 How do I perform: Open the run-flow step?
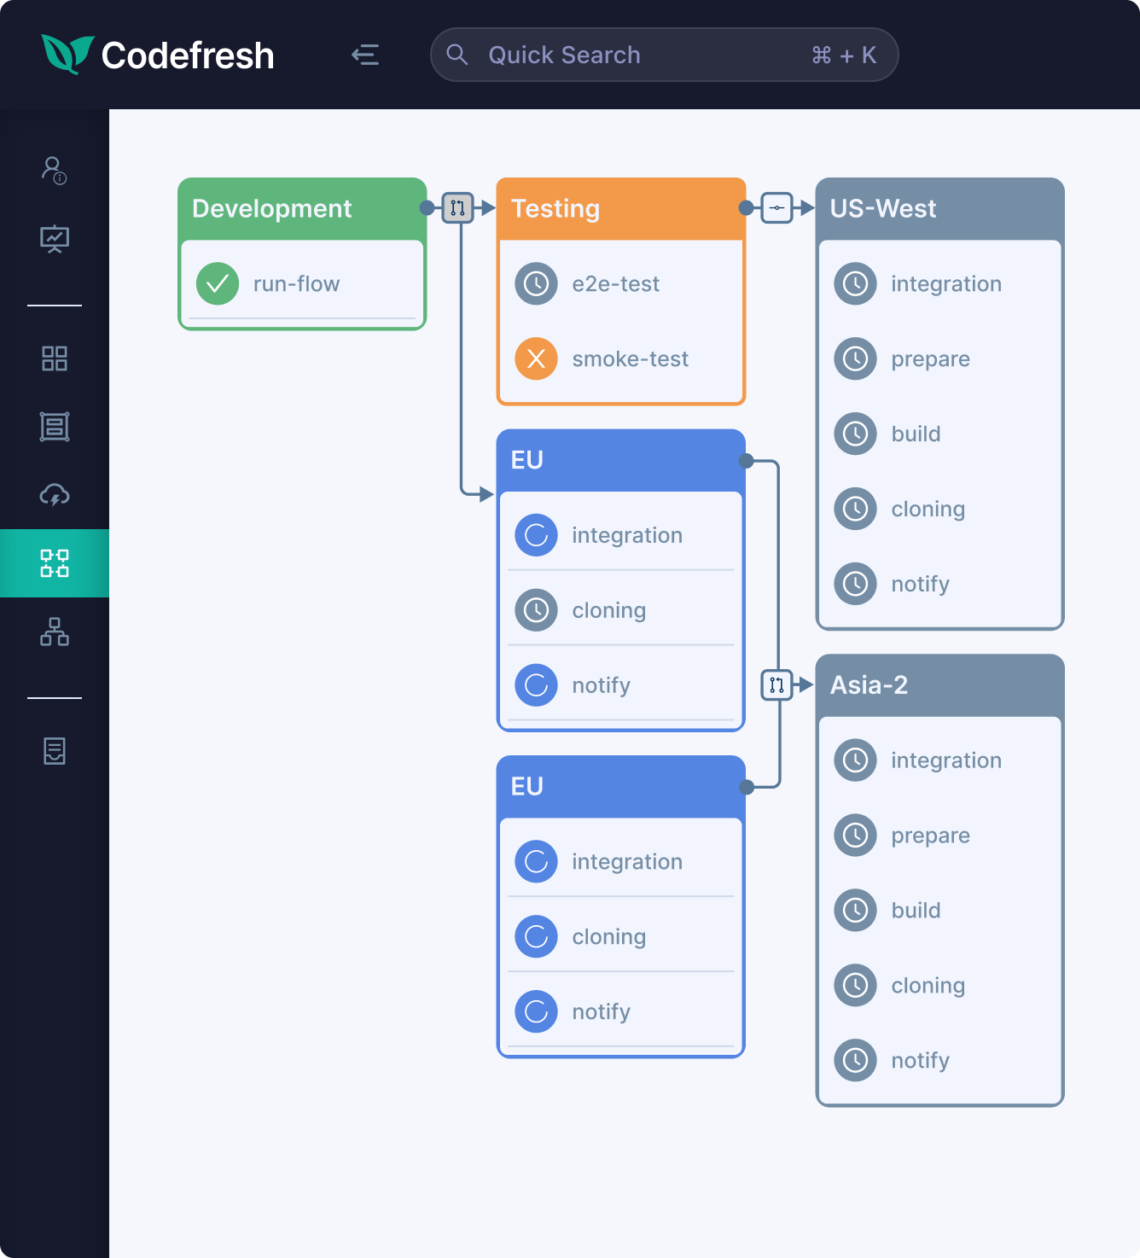pos(302,283)
